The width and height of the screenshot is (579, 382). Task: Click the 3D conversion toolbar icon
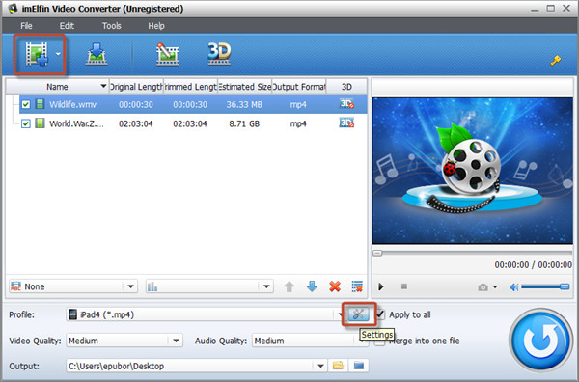pyautogui.click(x=219, y=54)
